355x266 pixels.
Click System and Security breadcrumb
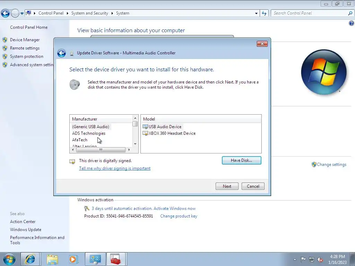pyautogui.click(x=90, y=13)
